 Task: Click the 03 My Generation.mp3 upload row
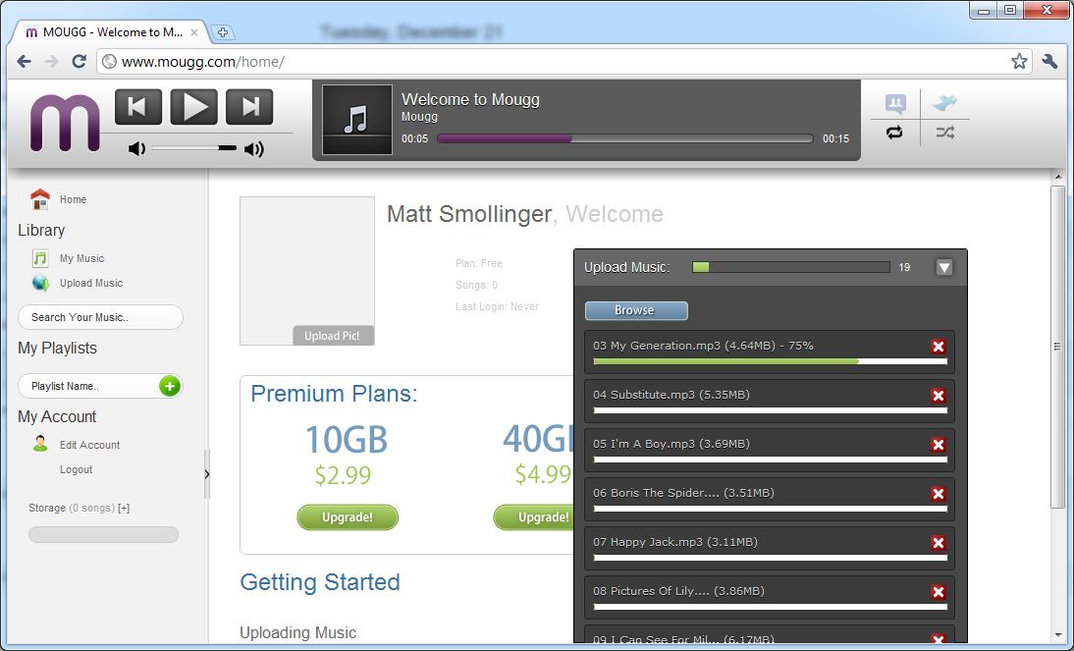pyautogui.click(x=770, y=353)
